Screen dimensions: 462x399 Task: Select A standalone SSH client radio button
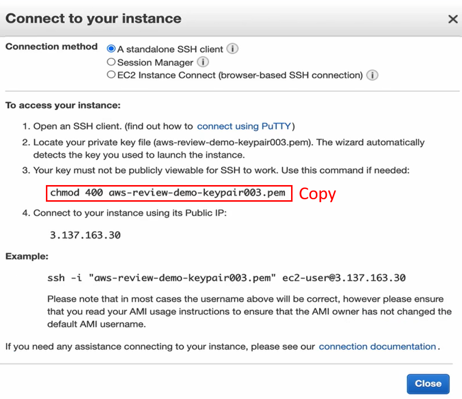click(111, 49)
